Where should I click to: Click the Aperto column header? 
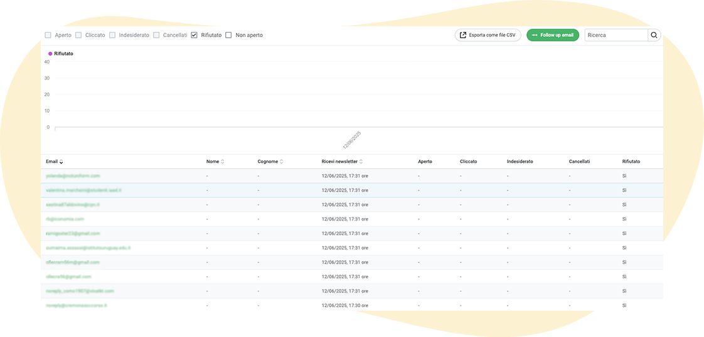pyautogui.click(x=425, y=162)
